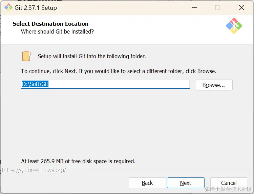Focus the D:\Soft\Git destination path field
254x194 pixels.
pos(105,84)
